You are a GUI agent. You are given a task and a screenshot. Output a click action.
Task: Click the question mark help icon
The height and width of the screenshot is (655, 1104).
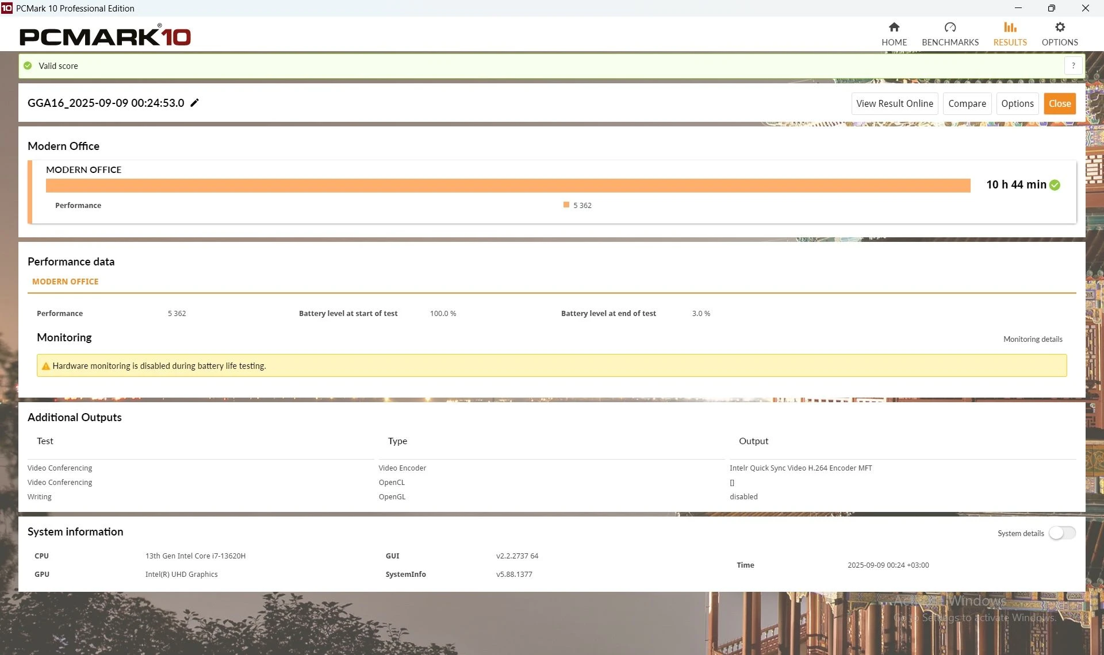tap(1073, 65)
